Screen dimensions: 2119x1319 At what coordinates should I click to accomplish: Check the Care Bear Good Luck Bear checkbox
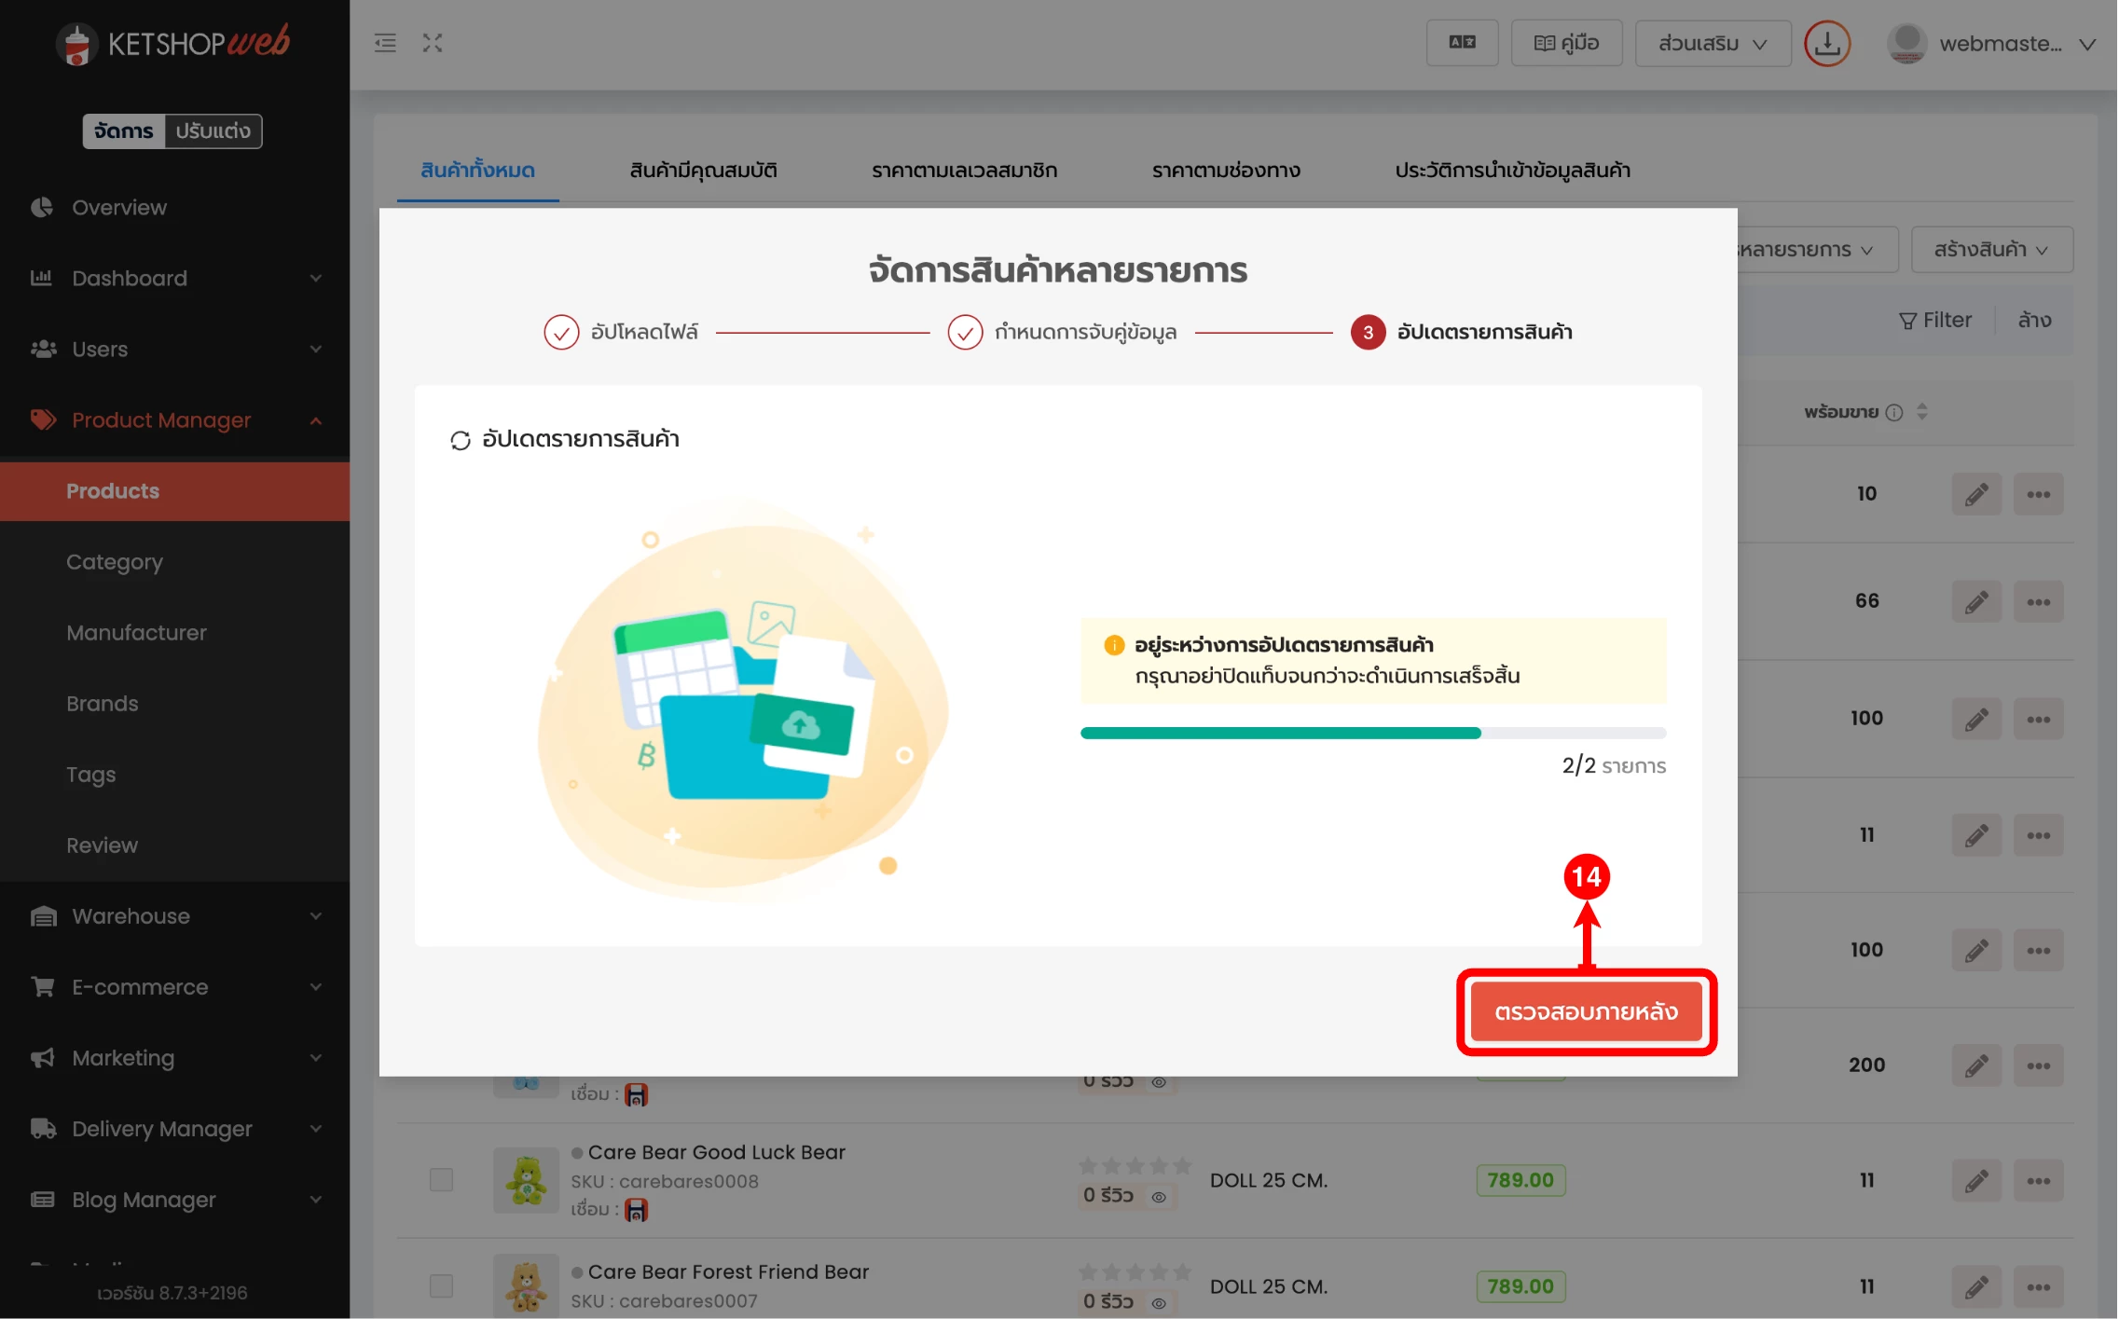(x=441, y=1180)
